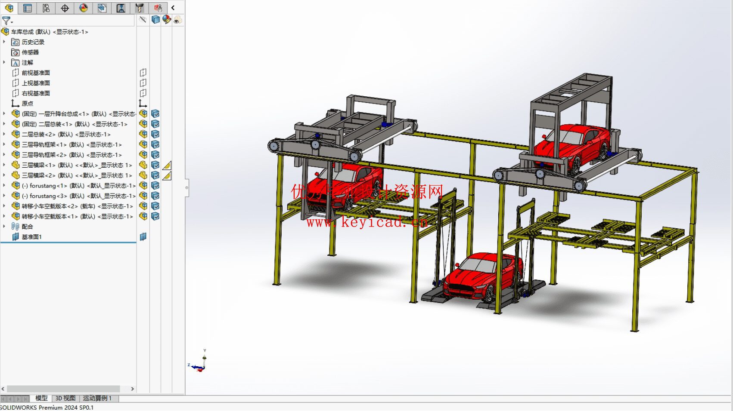Toggle visibility of 前视基准面 in display pane
The height and width of the screenshot is (411, 733).
pos(143,73)
